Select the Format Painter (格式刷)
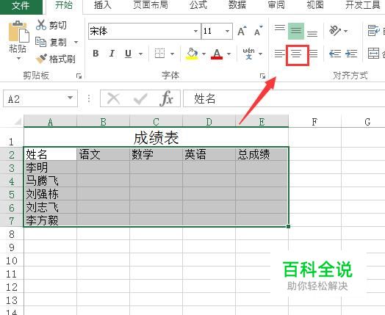This screenshot has height=315, width=385. click(55, 59)
